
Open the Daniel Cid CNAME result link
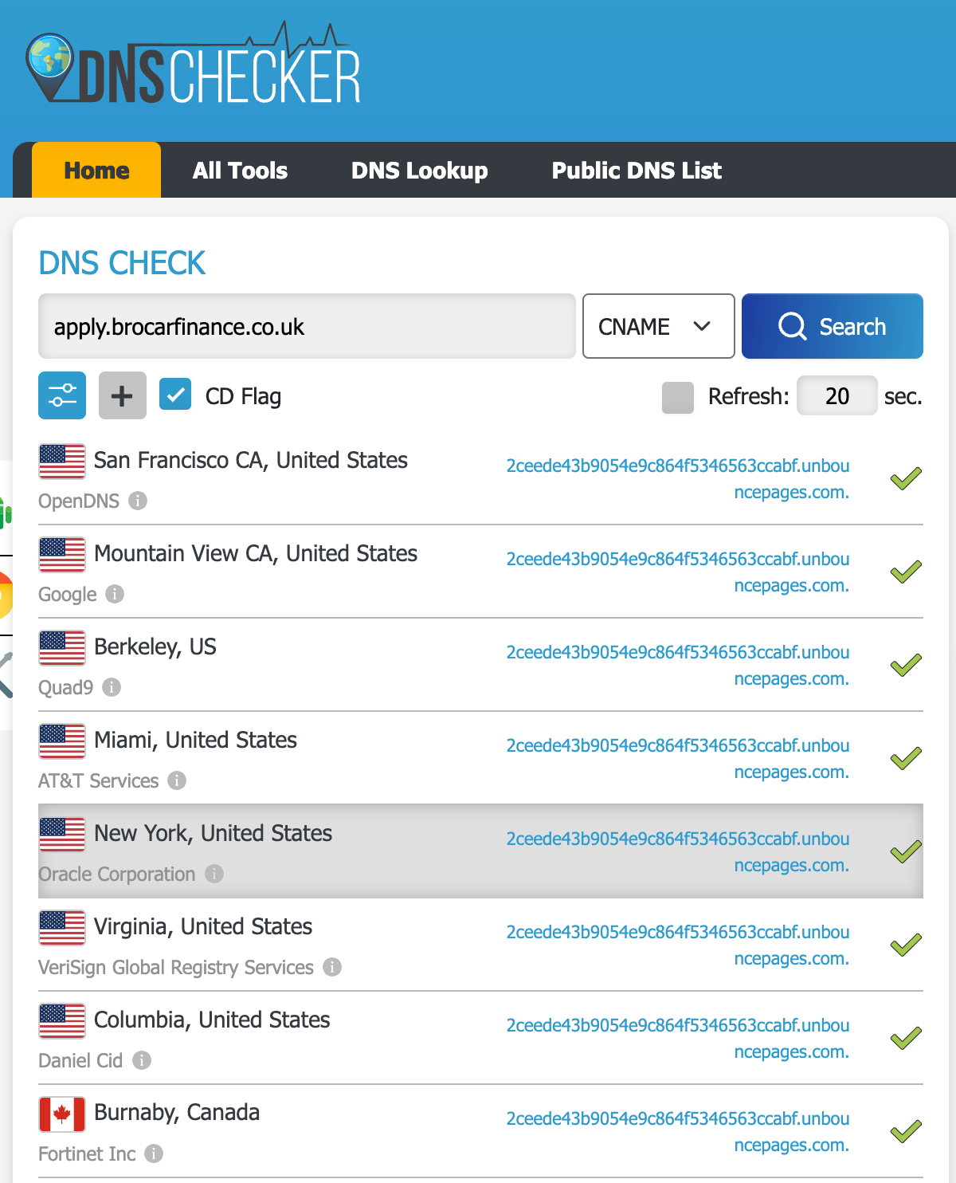coord(678,1039)
